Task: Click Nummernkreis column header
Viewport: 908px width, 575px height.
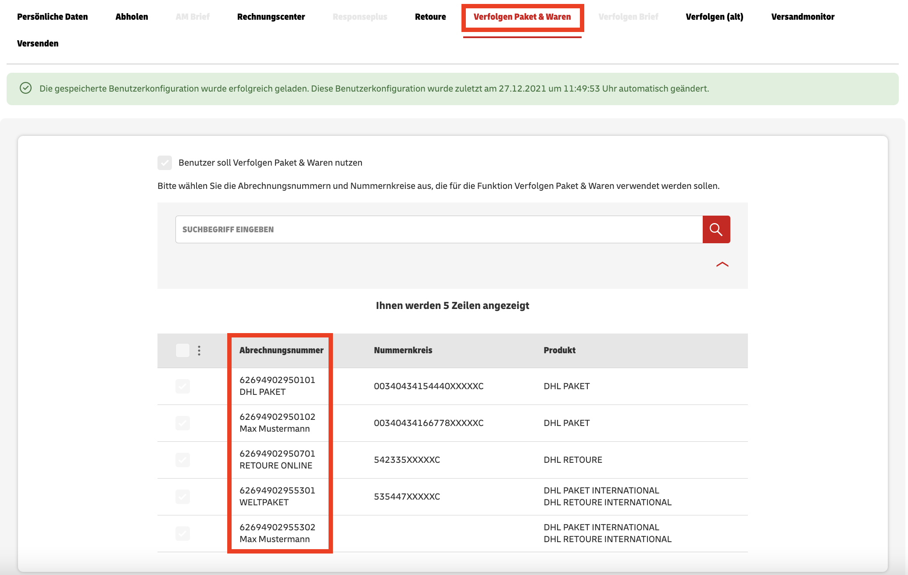Action: 403,350
